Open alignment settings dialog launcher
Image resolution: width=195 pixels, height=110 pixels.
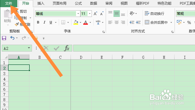point(172,32)
